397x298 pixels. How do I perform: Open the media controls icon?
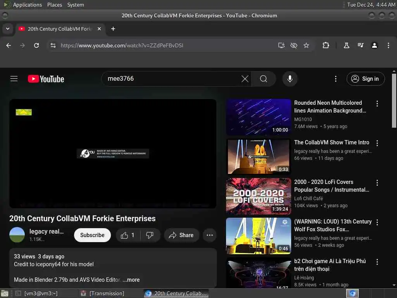click(360, 45)
